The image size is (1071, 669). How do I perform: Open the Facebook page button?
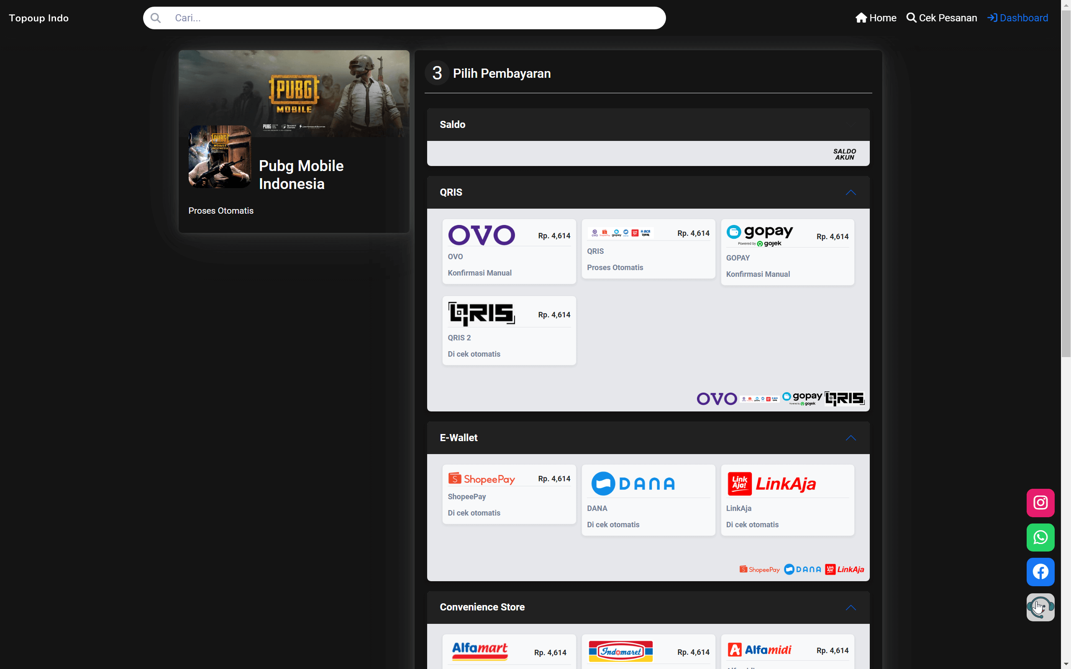click(1040, 572)
